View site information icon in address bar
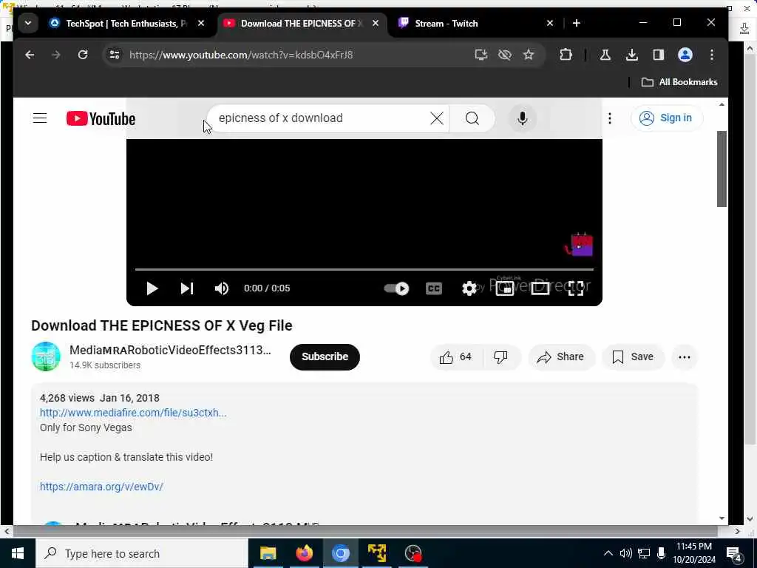The width and height of the screenshot is (757, 568). point(115,55)
